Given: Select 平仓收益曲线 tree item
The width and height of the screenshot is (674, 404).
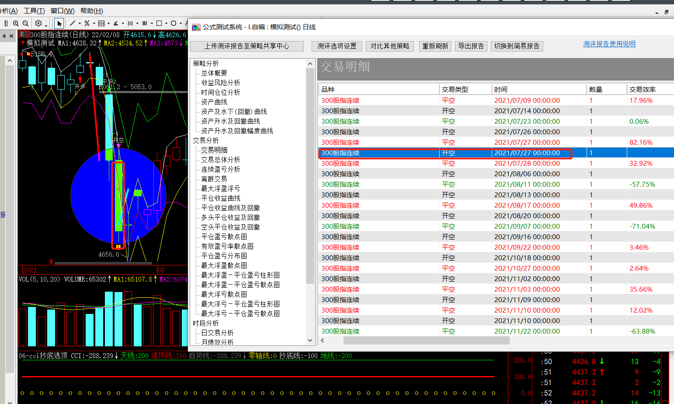Looking at the screenshot, I should [x=221, y=198].
